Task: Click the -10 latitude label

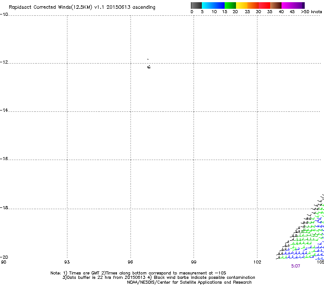Action: coord(4,14)
